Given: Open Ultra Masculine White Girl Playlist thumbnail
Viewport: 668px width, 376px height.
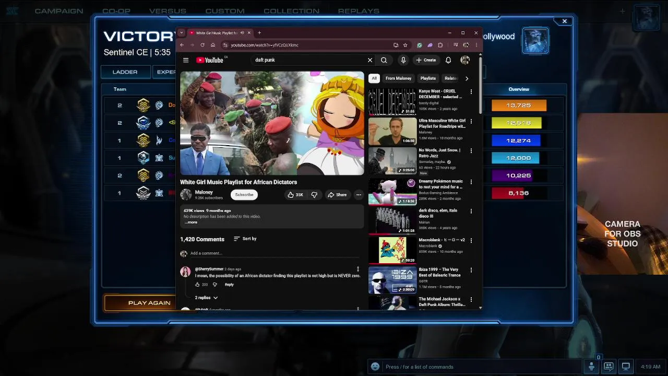Looking at the screenshot, I should [392, 131].
